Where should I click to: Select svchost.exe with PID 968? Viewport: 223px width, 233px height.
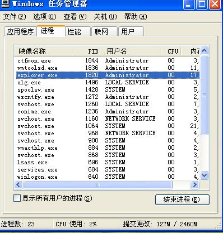(108, 133)
